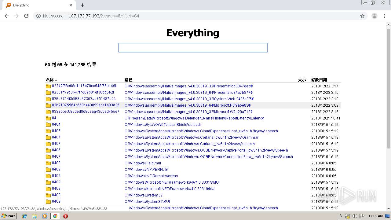Open path C:\Windows\INF\PERFLIB
Viewport: 391px width, 220px height.
click(146, 170)
